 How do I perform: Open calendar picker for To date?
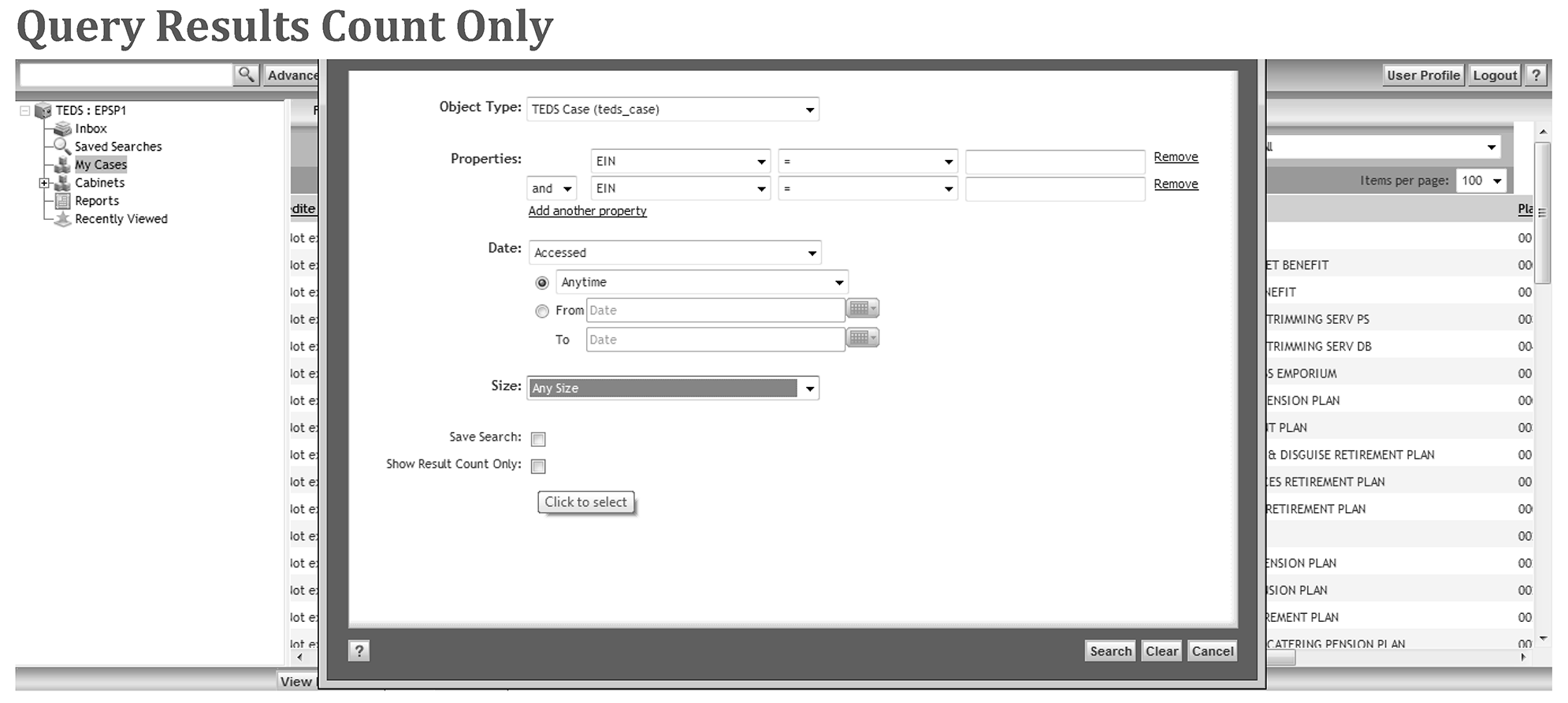point(862,338)
